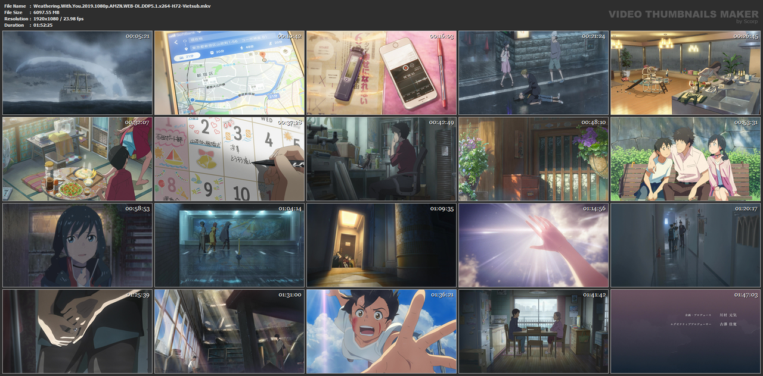Select the stormy ship thumbnail at 00:05:21
This screenshot has height=376, width=763.
(77, 73)
